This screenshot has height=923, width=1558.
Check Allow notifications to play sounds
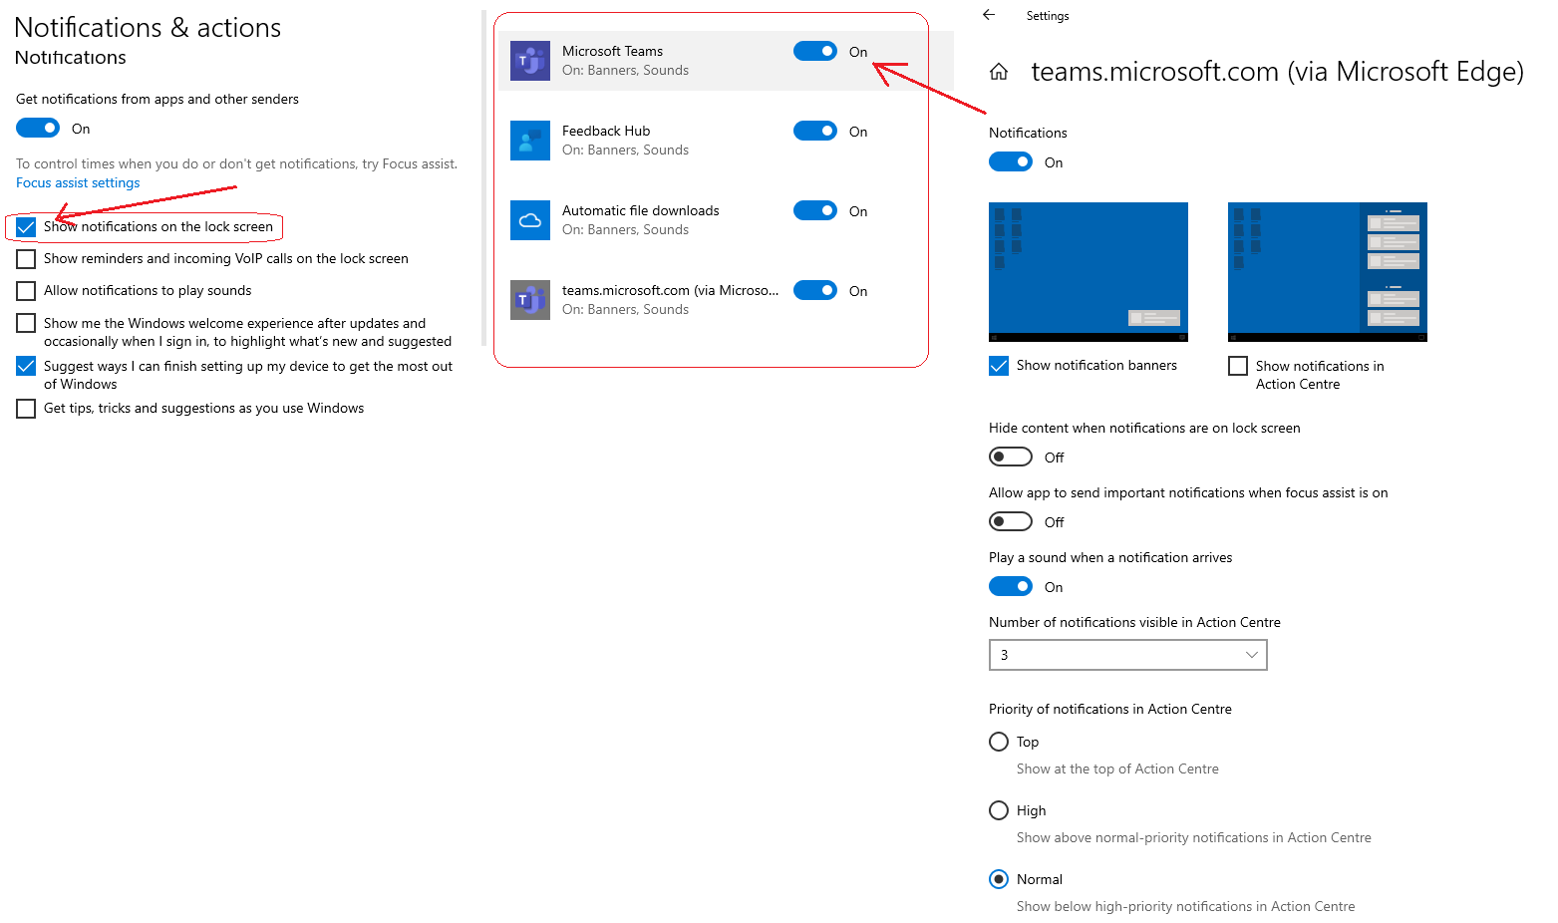coord(26,291)
